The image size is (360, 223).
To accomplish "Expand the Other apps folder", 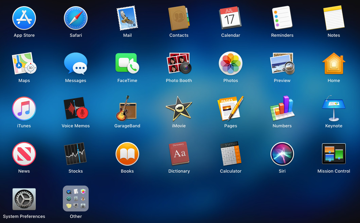I will coord(76,198).
